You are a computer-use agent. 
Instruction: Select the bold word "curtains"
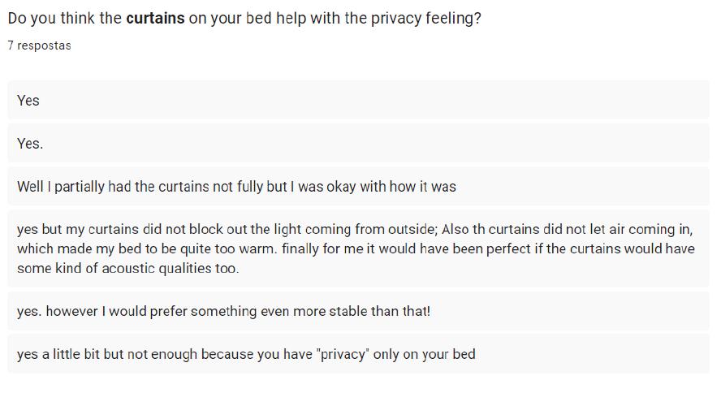[x=155, y=19]
